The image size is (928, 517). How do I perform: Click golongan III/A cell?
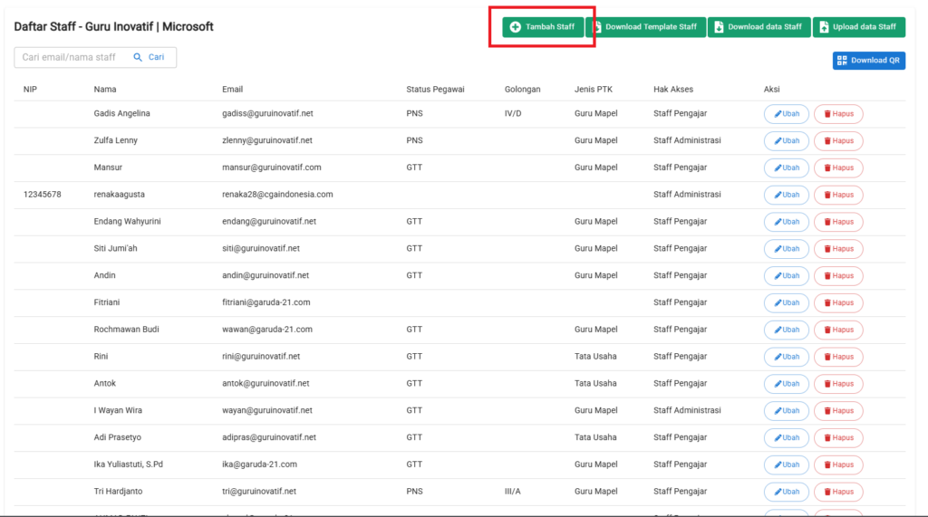(x=513, y=492)
